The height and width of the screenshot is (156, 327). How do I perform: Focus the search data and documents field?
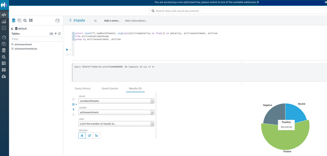coord(238,11)
